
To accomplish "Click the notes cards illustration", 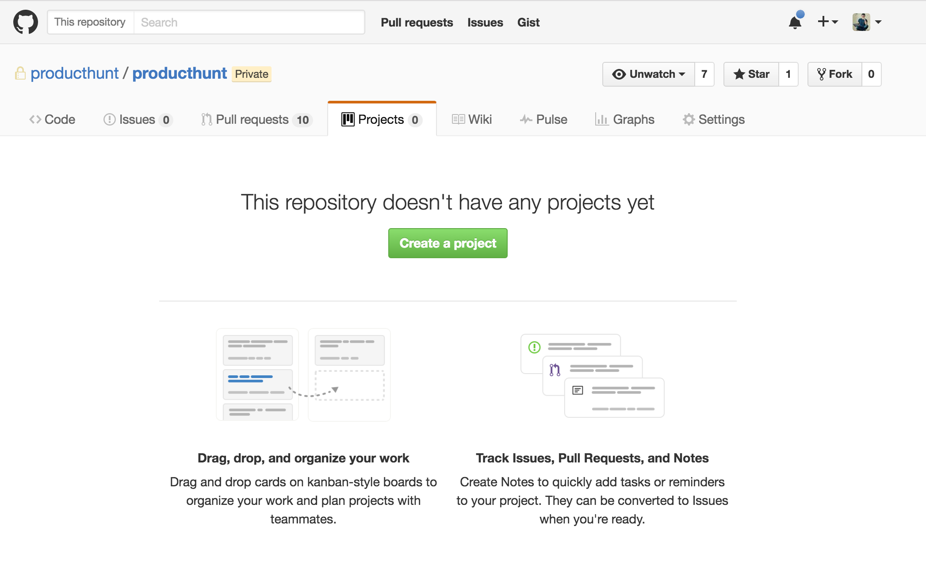I will click(593, 376).
